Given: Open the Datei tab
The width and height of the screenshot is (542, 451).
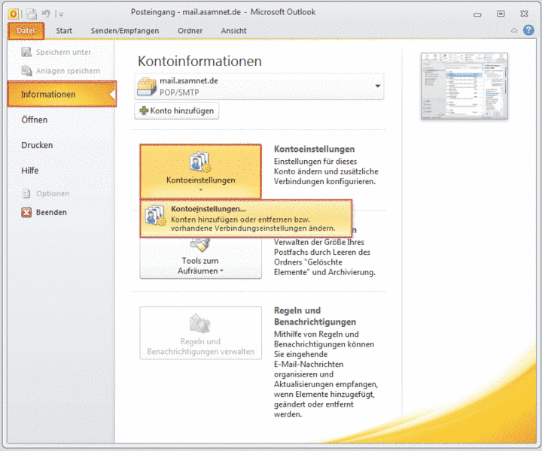Looking at the screenshot, I should (x=26, y=31).
